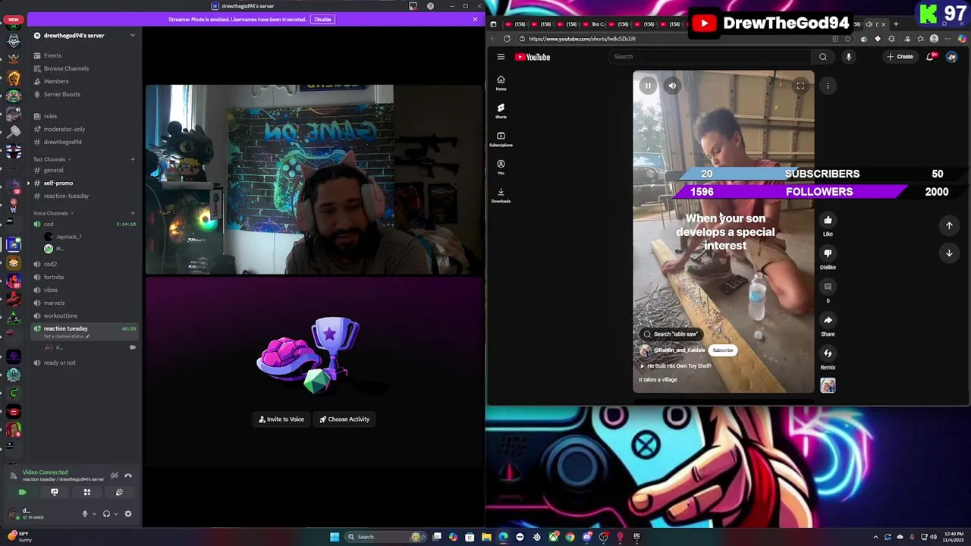Open the self-promo channel
971x546 pixels.
(x=58, y=183)
